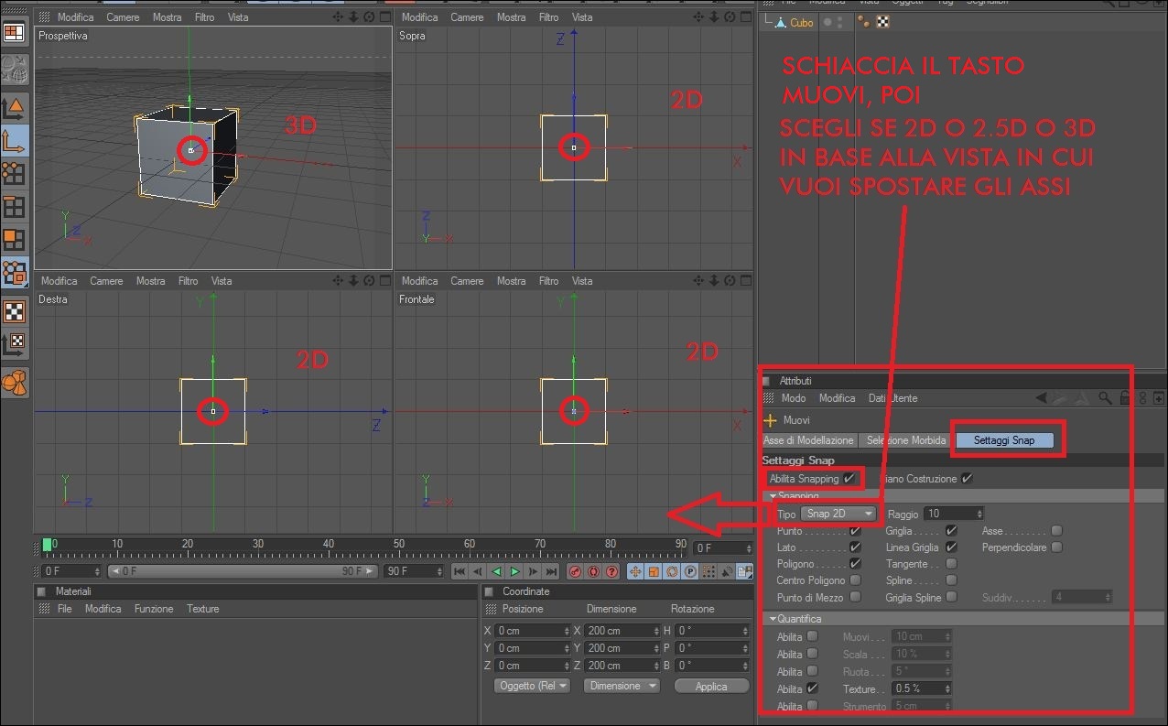Toggle the Punto snapping checkbox
The image size is (1168, 726).
click(x=855, y=530)
